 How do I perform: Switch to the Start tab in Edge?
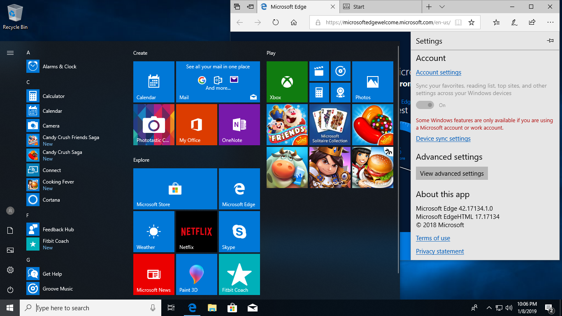(381, 7)
